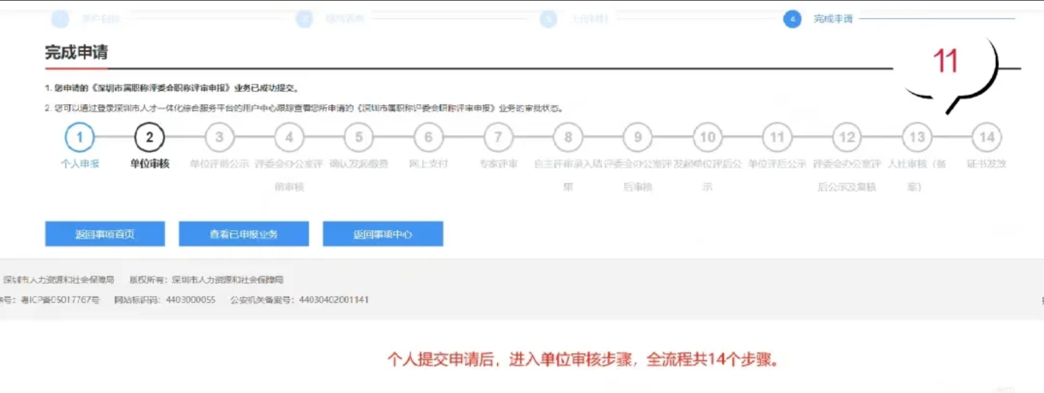1044x393 pixels.
Task: Select step 12 circle in the review flow
Action: pyautogui.click(x=847, y=137)
